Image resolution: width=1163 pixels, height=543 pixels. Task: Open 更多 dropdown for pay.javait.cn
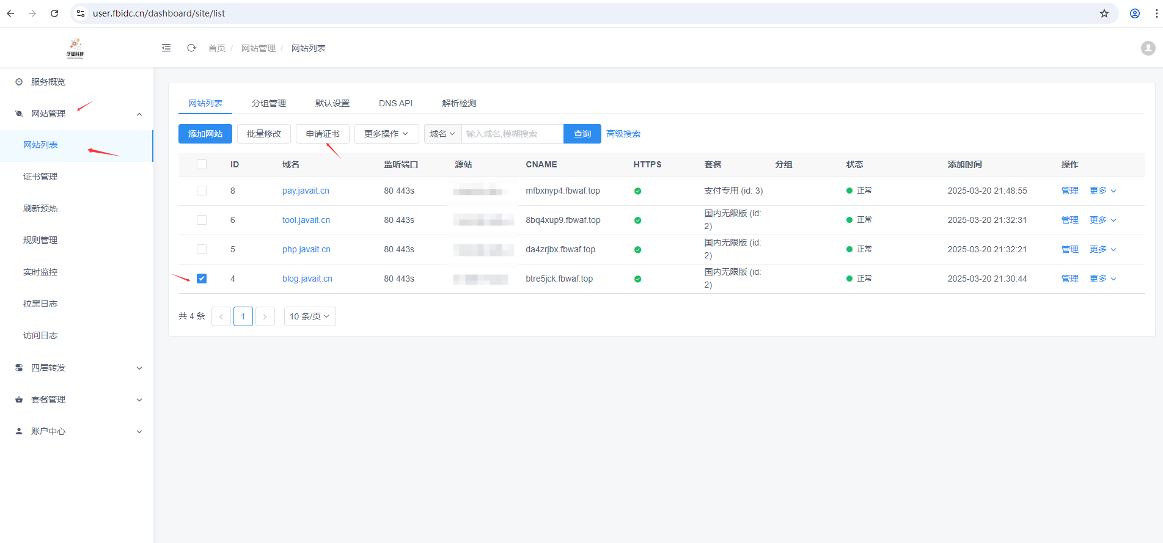click(x=1103, y=191)
